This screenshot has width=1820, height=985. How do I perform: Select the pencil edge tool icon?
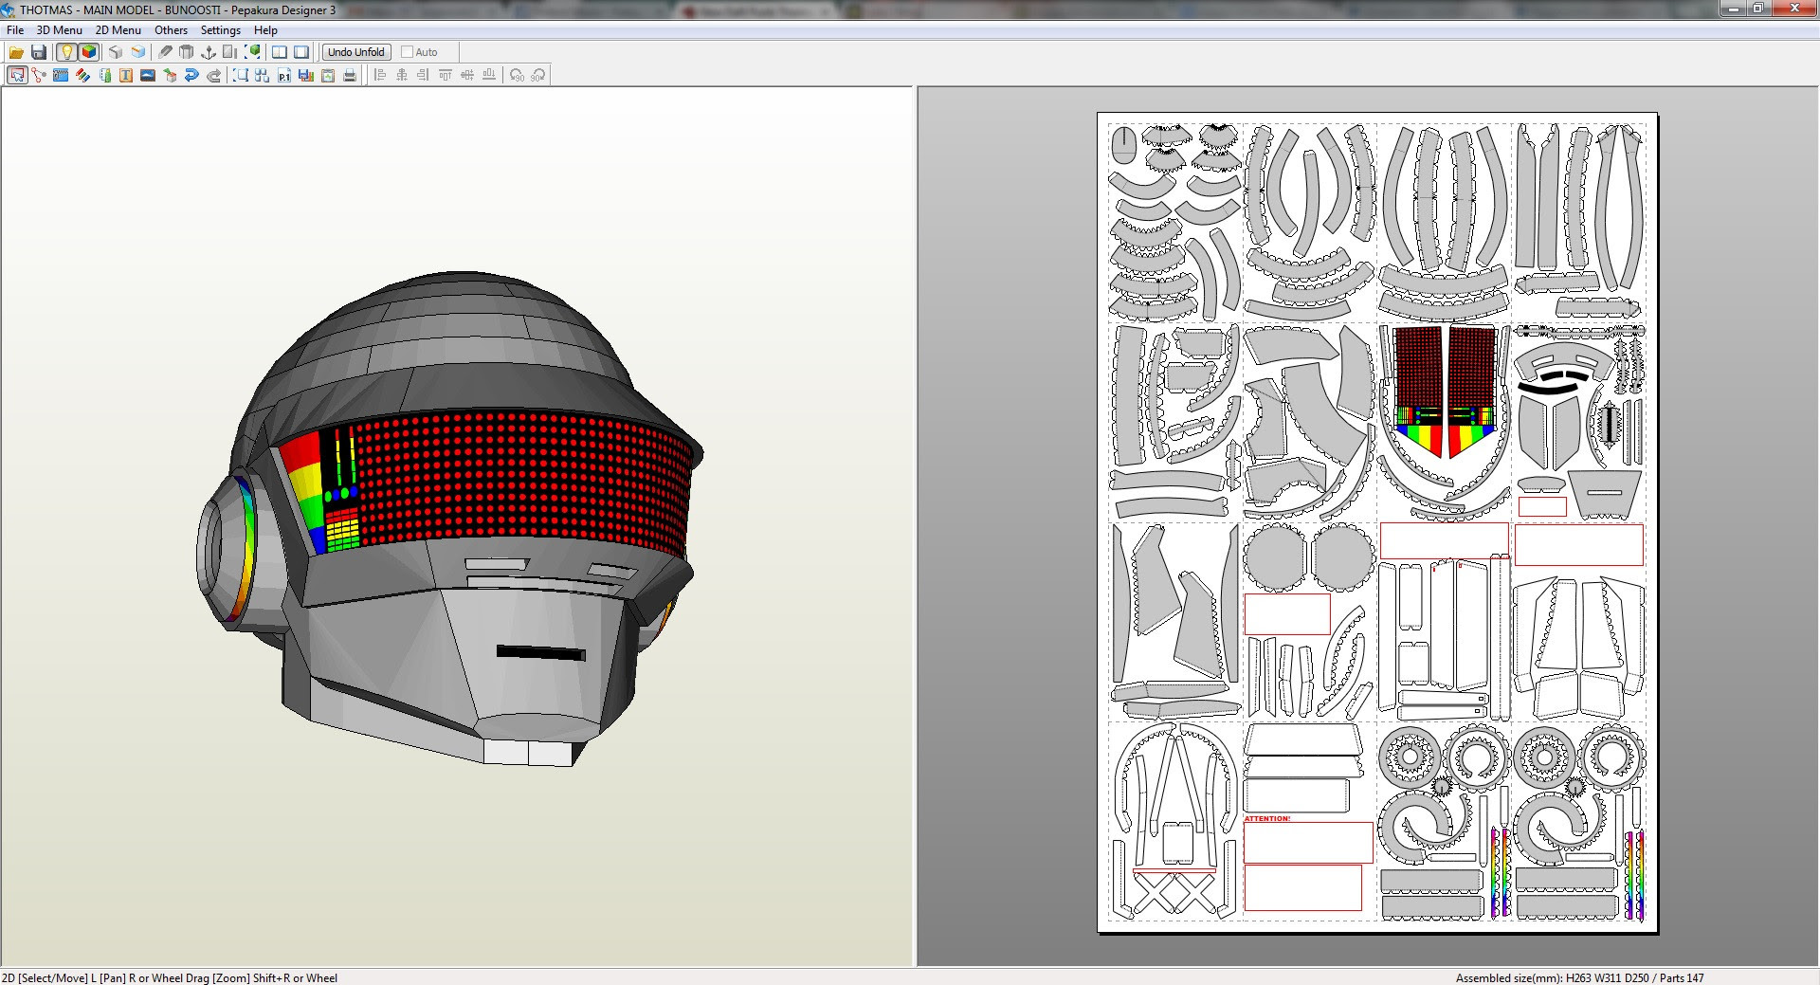[x=165, y=52]
